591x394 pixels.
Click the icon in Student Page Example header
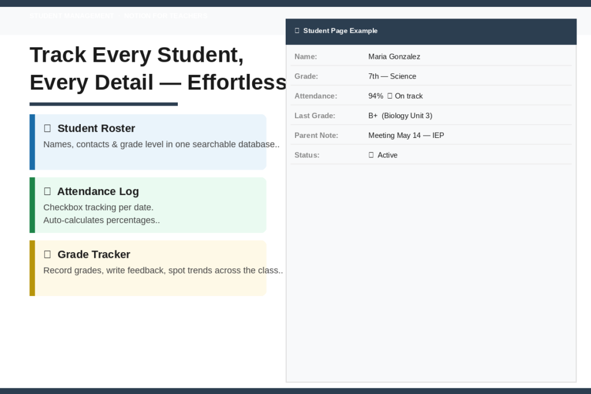click(297, 31)
